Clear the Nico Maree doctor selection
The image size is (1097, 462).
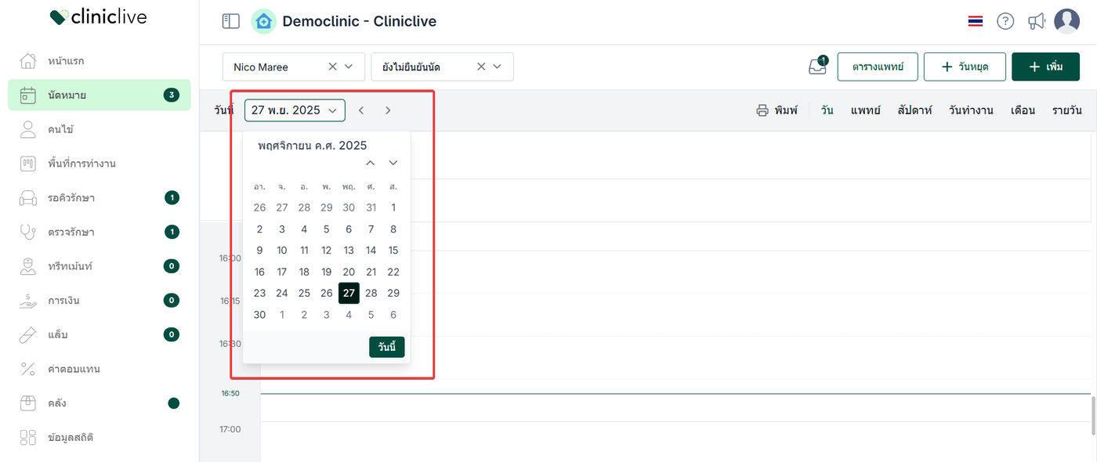(332, 67)
